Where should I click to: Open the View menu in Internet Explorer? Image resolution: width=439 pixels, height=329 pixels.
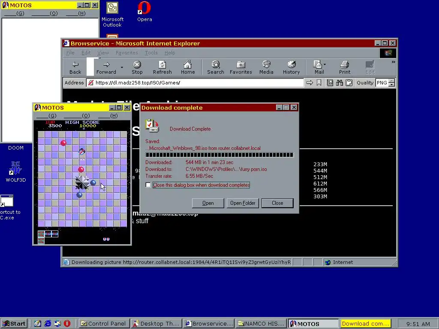103,53
